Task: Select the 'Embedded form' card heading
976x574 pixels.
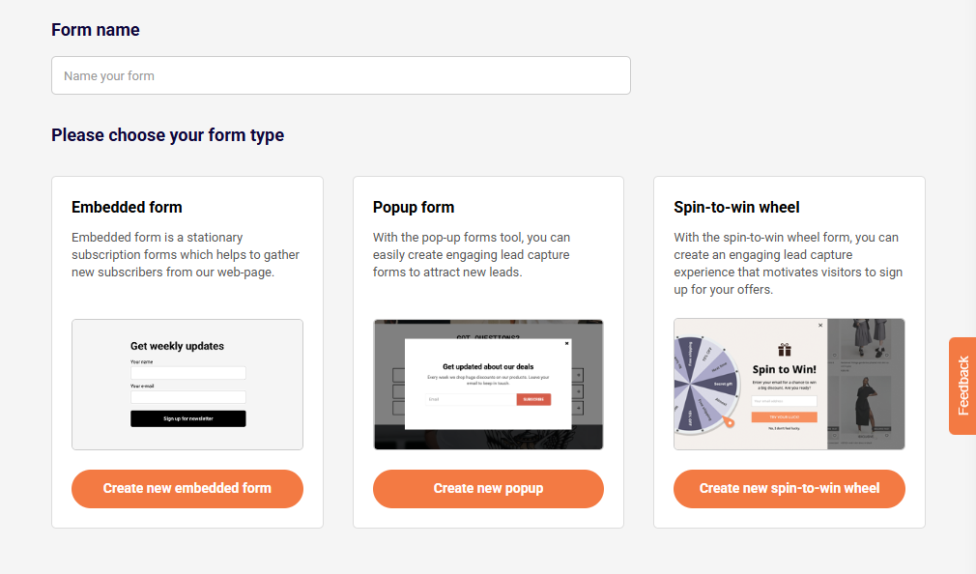Action: [x=127, y=207]
